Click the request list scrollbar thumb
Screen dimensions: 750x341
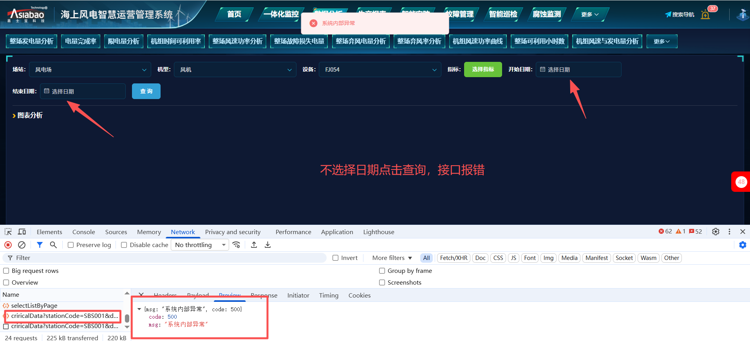tap(127, 318)
